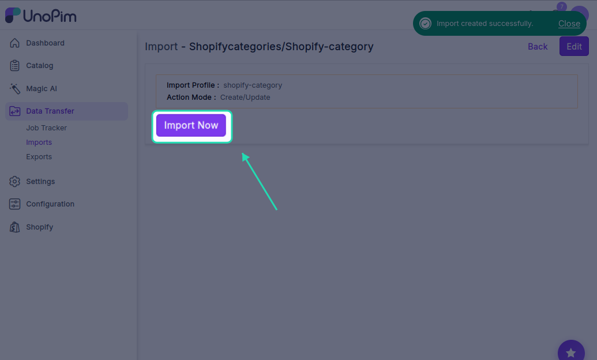Start the import with Import Now
Screen dimensions: 597x360
[x=191, y=125]
